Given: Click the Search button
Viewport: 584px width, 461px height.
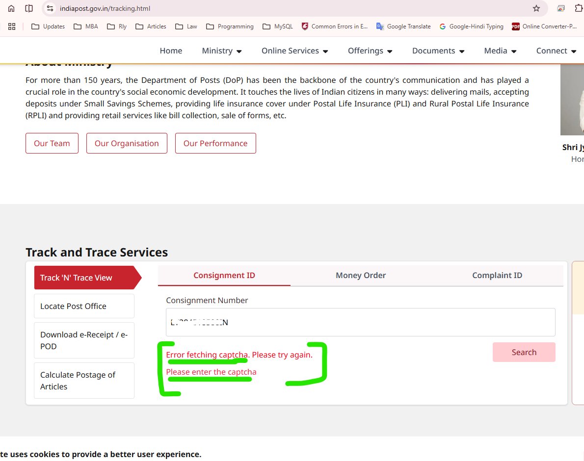Looking at the screenshot, I should 524,352.
